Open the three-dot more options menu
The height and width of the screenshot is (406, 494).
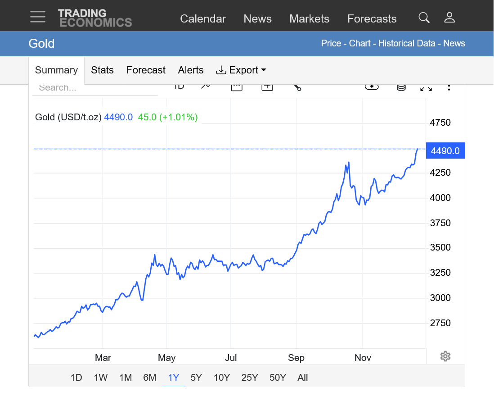coord(449,87)
